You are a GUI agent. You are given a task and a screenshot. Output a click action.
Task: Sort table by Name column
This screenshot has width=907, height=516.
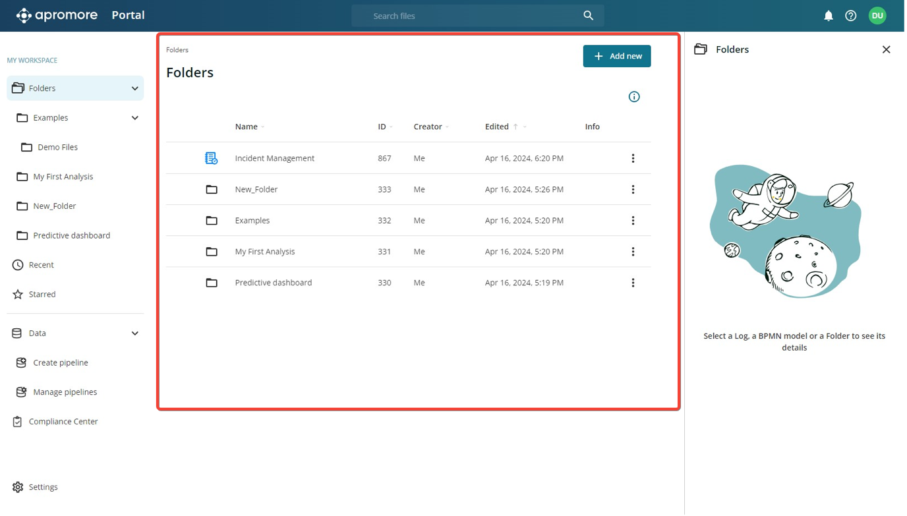pos(247,127)
